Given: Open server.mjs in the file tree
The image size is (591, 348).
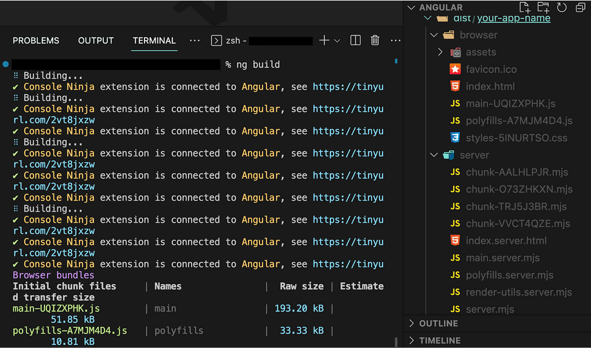Looking at the screenshot, I should 490,309.
